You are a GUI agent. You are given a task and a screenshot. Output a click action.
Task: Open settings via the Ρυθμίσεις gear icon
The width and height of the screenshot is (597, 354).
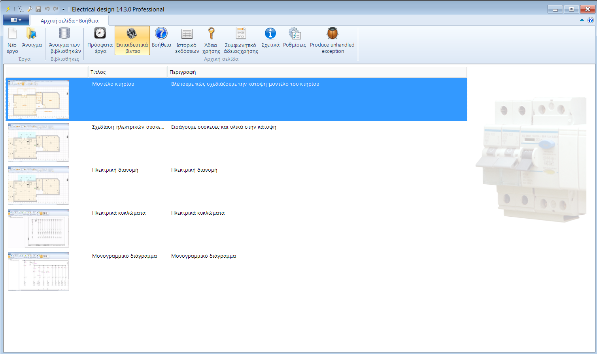click(x=295, y=39)
